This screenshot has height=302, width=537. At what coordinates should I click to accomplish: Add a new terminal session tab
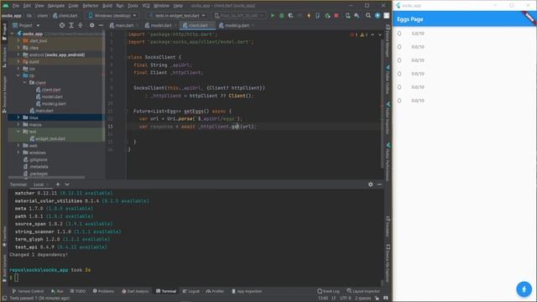[58, 185]
